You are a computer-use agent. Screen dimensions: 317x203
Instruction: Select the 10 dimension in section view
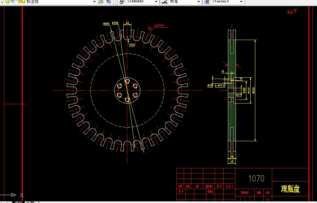coord(241,79)
